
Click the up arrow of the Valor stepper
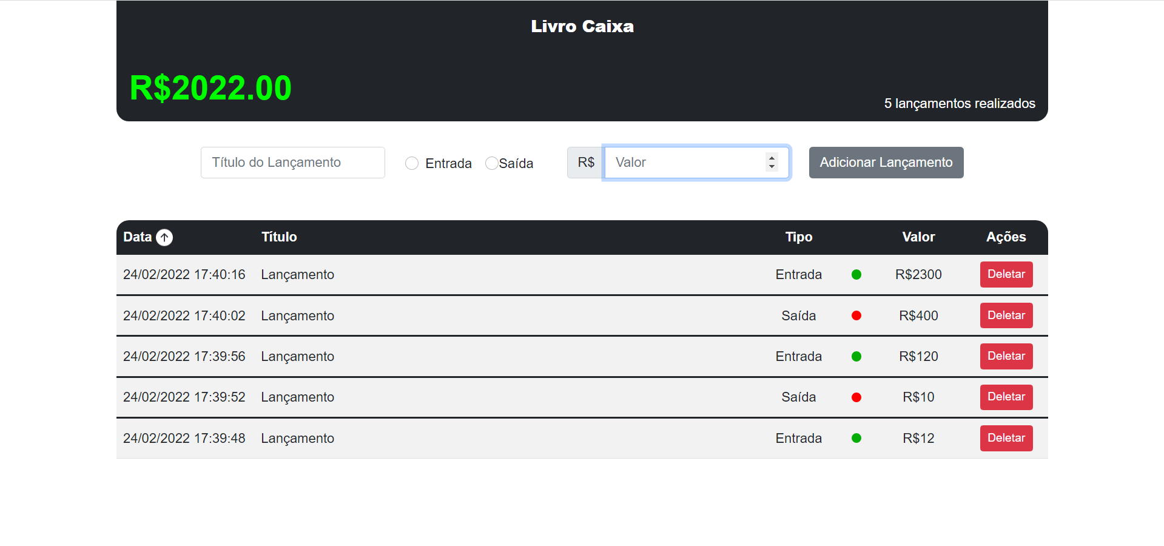pos(772,158)
